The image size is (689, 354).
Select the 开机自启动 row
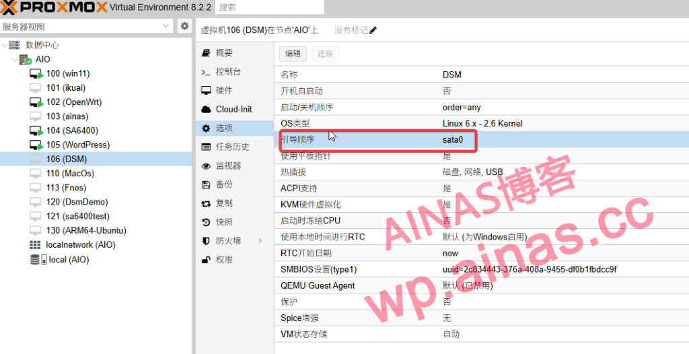coord(481,91)
